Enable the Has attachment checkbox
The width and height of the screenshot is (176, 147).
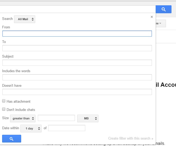pos(4,101)
